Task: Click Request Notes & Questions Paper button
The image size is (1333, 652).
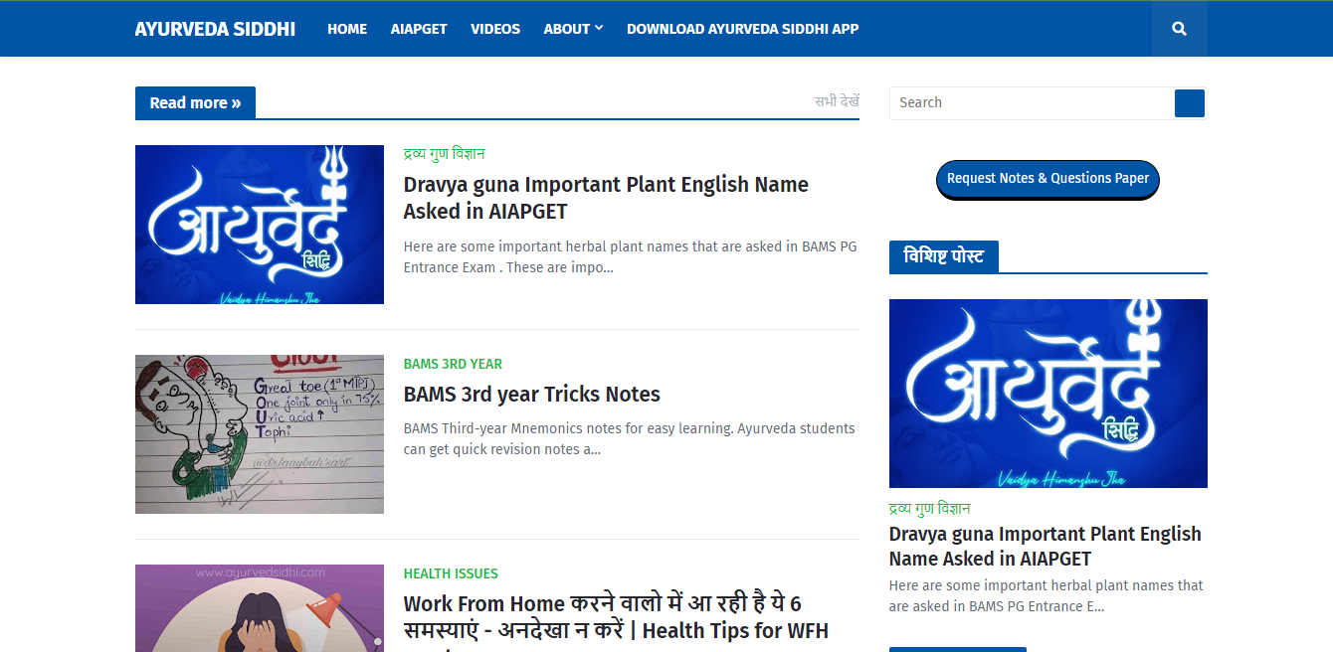Action: click(1047, 179)
